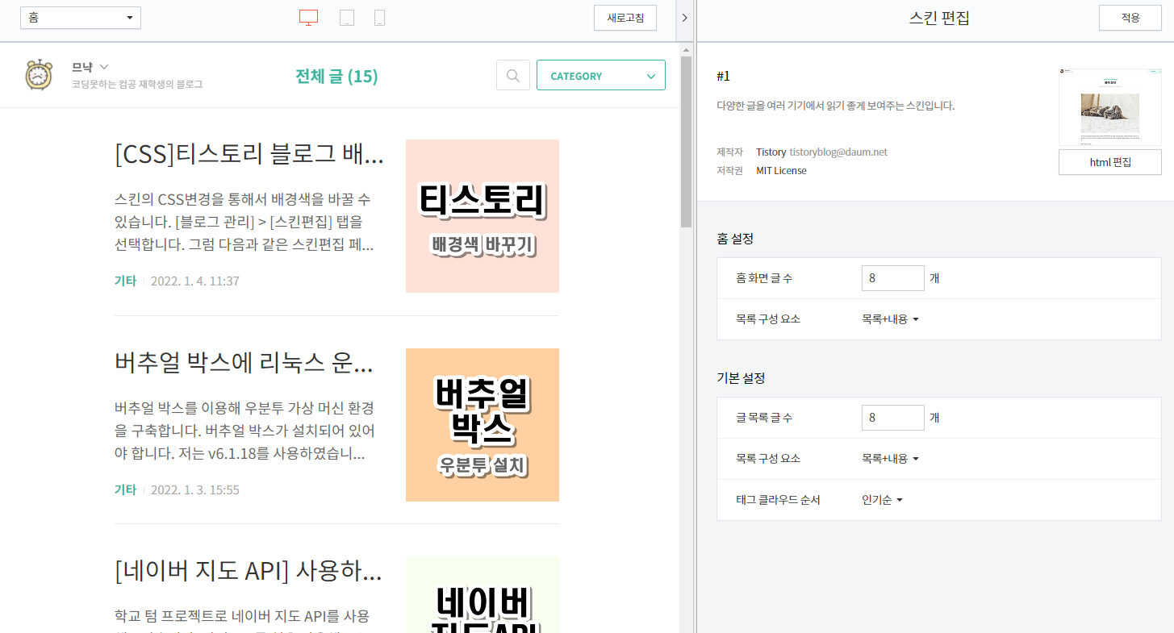The height and width of the screenshot is (633, 1174).
Task: Open the 버추얼 박스 우분투 설치 thumbnail
Action: (x=483, y=425)
